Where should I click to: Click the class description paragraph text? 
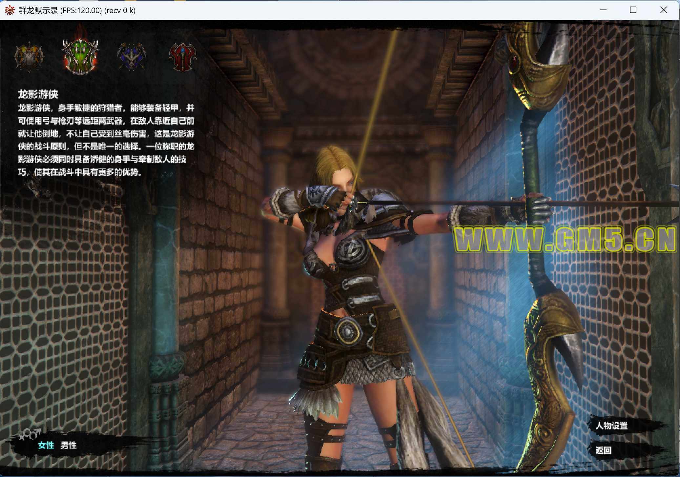pos(106,140)
